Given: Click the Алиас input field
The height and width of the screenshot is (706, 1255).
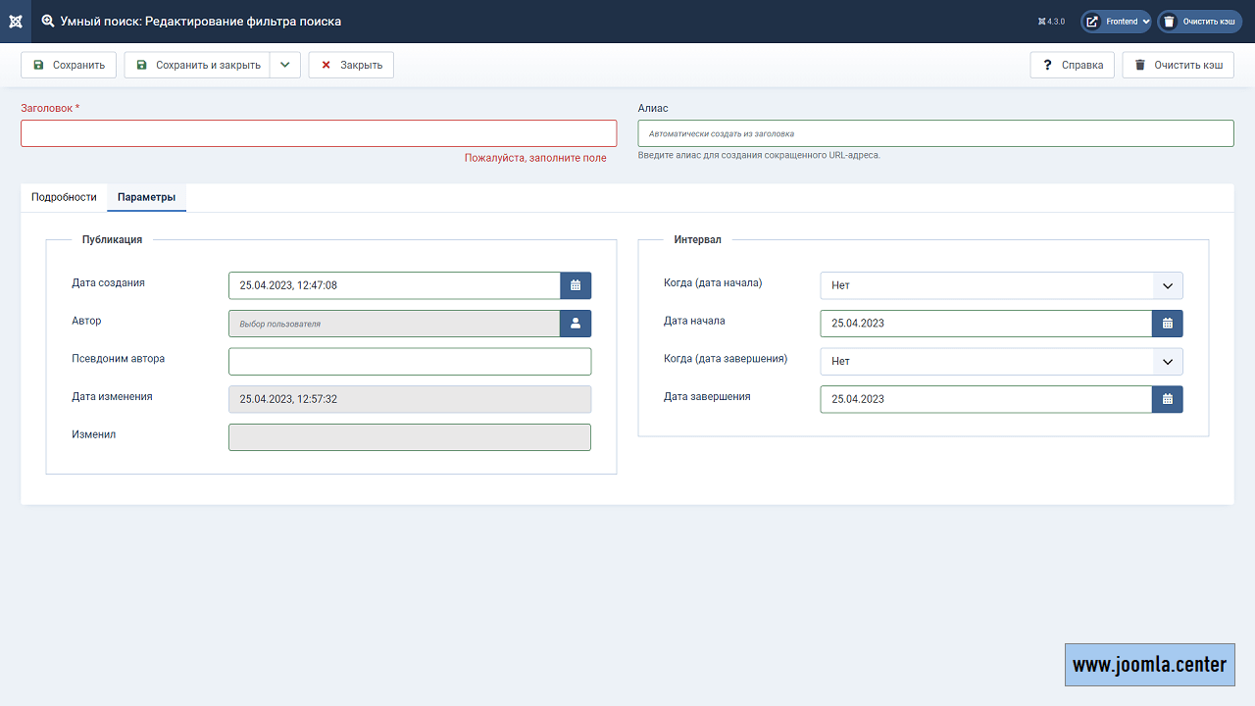Looking at the screenshot, I should point(935,133).
